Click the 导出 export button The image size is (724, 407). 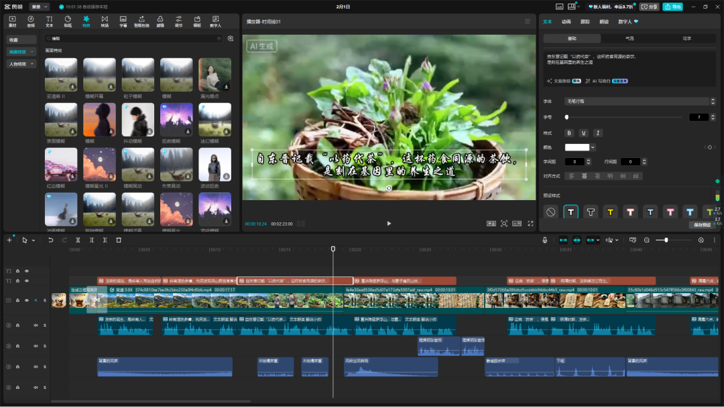point(672,7)
